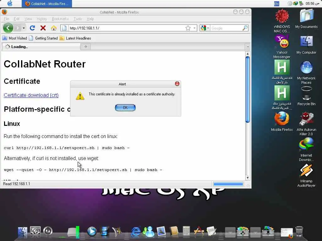Image resolution: width=322 pixels, height=241 pixels.
Task: Open the WINDOWS MAC OS desktop icon
Action: coord(282,21)
